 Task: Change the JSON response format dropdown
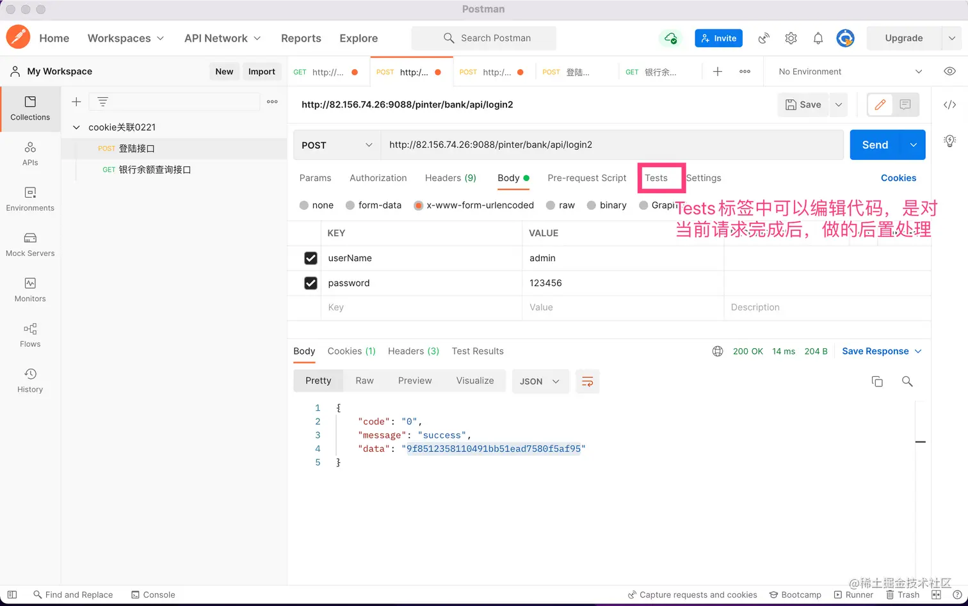coord(540,381)
